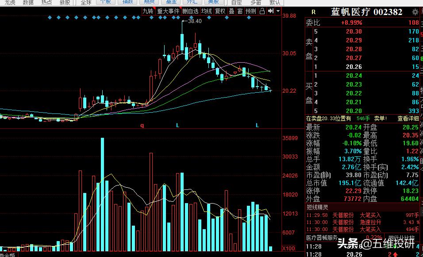
Task: Click the 窗 window button
Action: [240, 11]
